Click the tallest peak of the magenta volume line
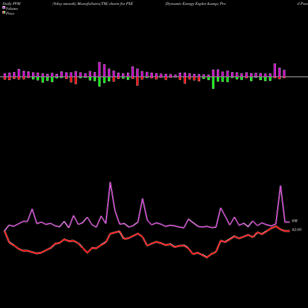 tap(110, 182)
